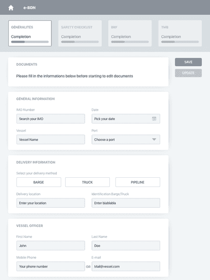This screenshot has height=280, width=210.
Task: Click the UPDATE button
Action: [188, 73]
